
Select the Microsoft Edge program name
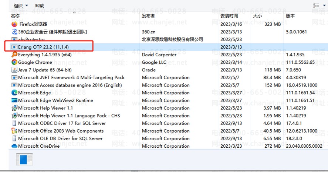click(34, 93)
